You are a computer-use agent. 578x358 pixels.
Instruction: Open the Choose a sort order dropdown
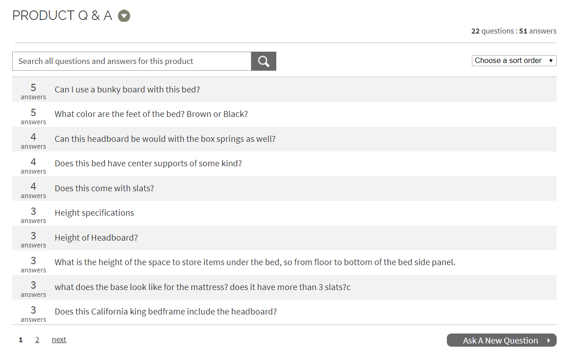tap(514, 61)
